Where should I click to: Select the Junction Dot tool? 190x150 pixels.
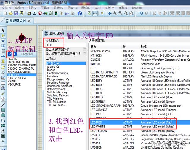[x=3, y=41]
